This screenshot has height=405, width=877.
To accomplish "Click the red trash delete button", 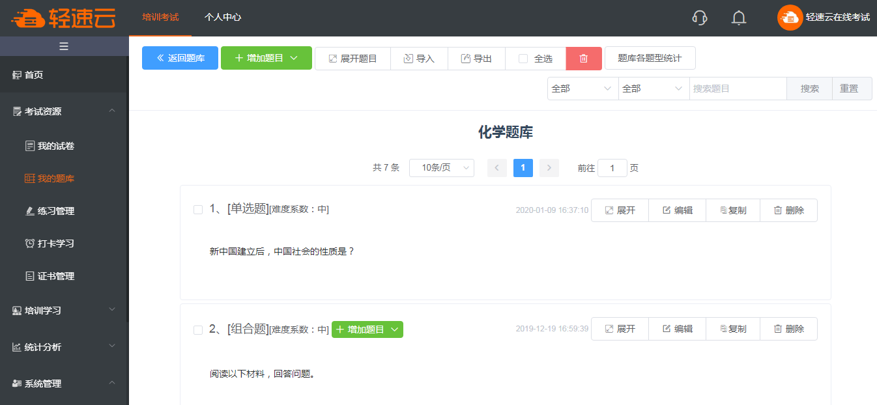I will click(584, 58).
